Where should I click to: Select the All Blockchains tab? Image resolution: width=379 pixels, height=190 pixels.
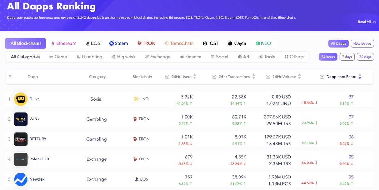click(25, 43)
